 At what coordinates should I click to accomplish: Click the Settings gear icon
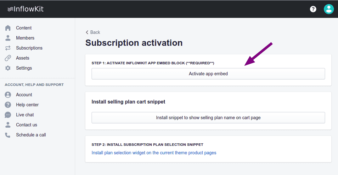point(8,68)
